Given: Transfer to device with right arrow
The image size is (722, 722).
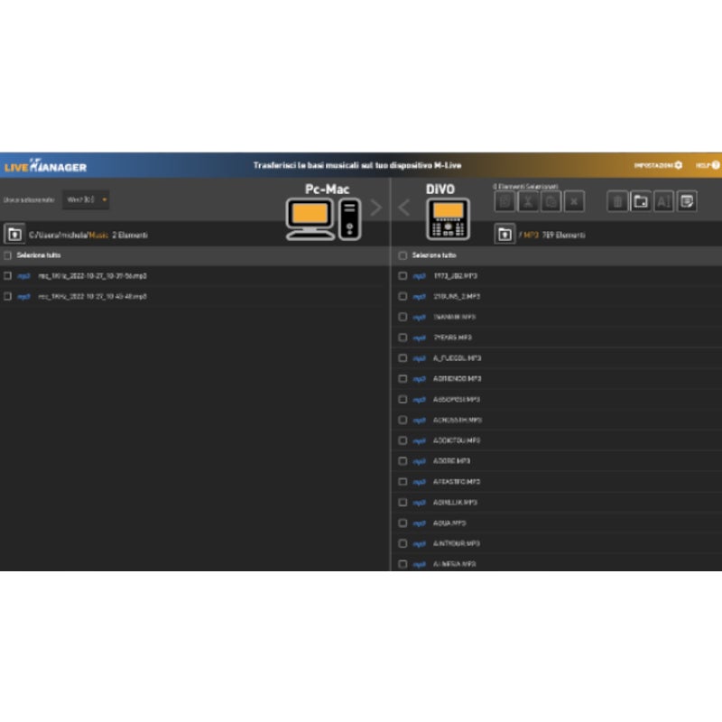Looking at the screenshot, I should point(376,208).
